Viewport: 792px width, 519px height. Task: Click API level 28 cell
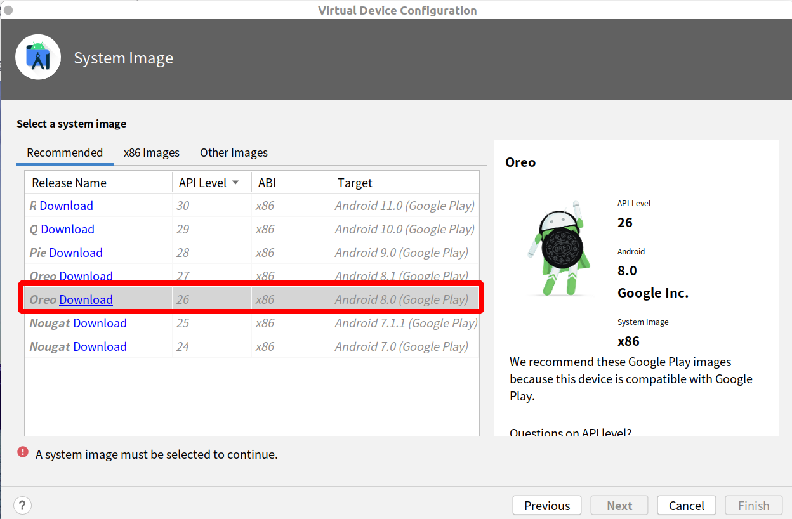212,253
